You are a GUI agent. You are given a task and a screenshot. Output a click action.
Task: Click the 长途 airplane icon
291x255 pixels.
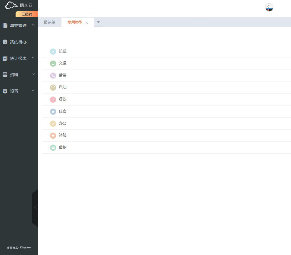click(53, 52)
